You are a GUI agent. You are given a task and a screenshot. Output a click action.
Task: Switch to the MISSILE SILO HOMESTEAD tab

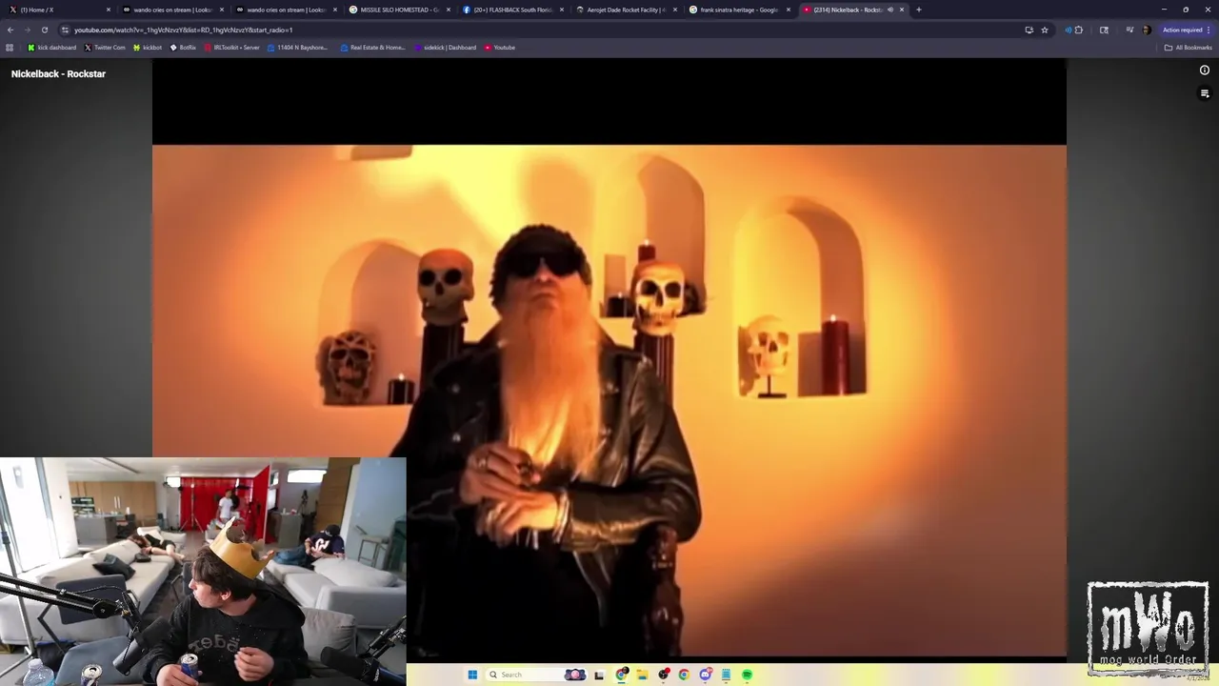(398, 10)
